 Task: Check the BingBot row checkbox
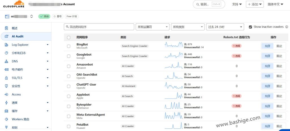(x=69, y=46)
